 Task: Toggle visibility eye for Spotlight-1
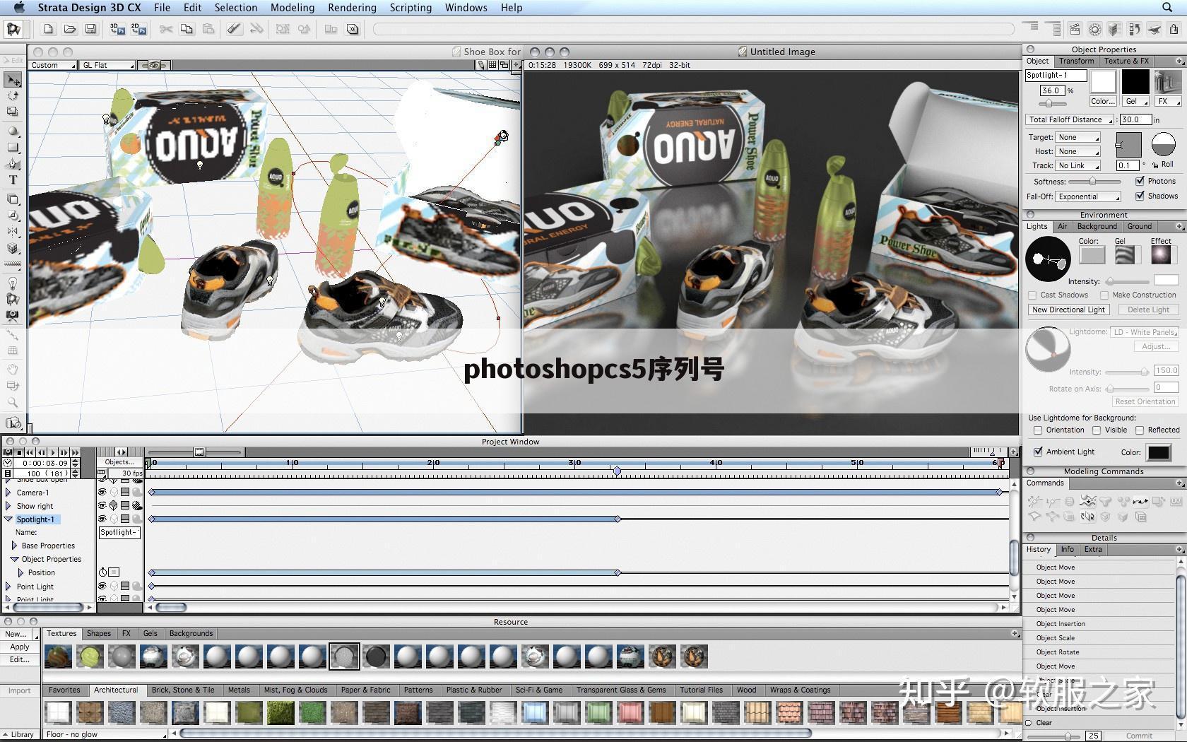click(102, 519)
